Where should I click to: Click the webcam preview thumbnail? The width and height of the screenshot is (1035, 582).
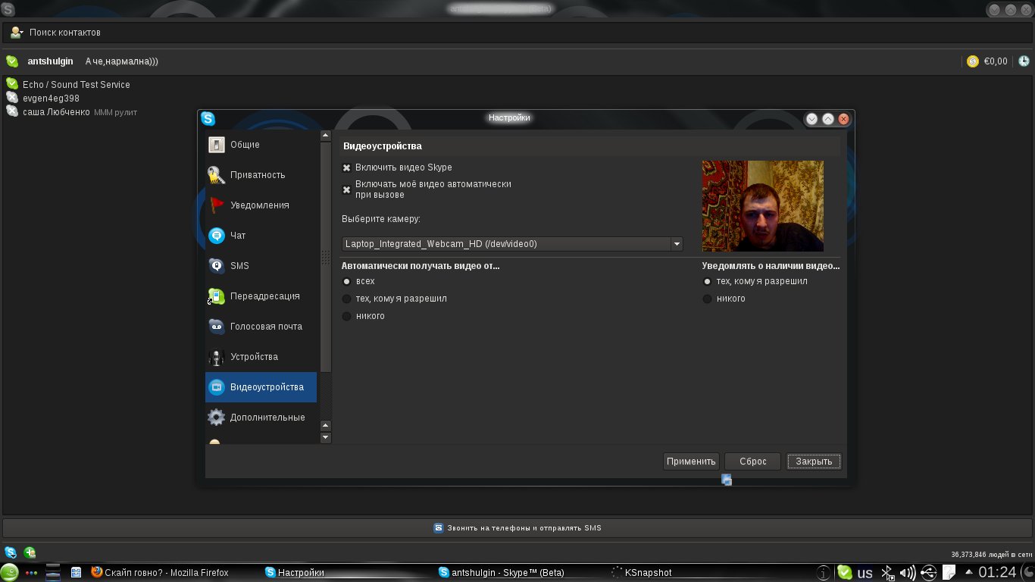coord(762,206)
